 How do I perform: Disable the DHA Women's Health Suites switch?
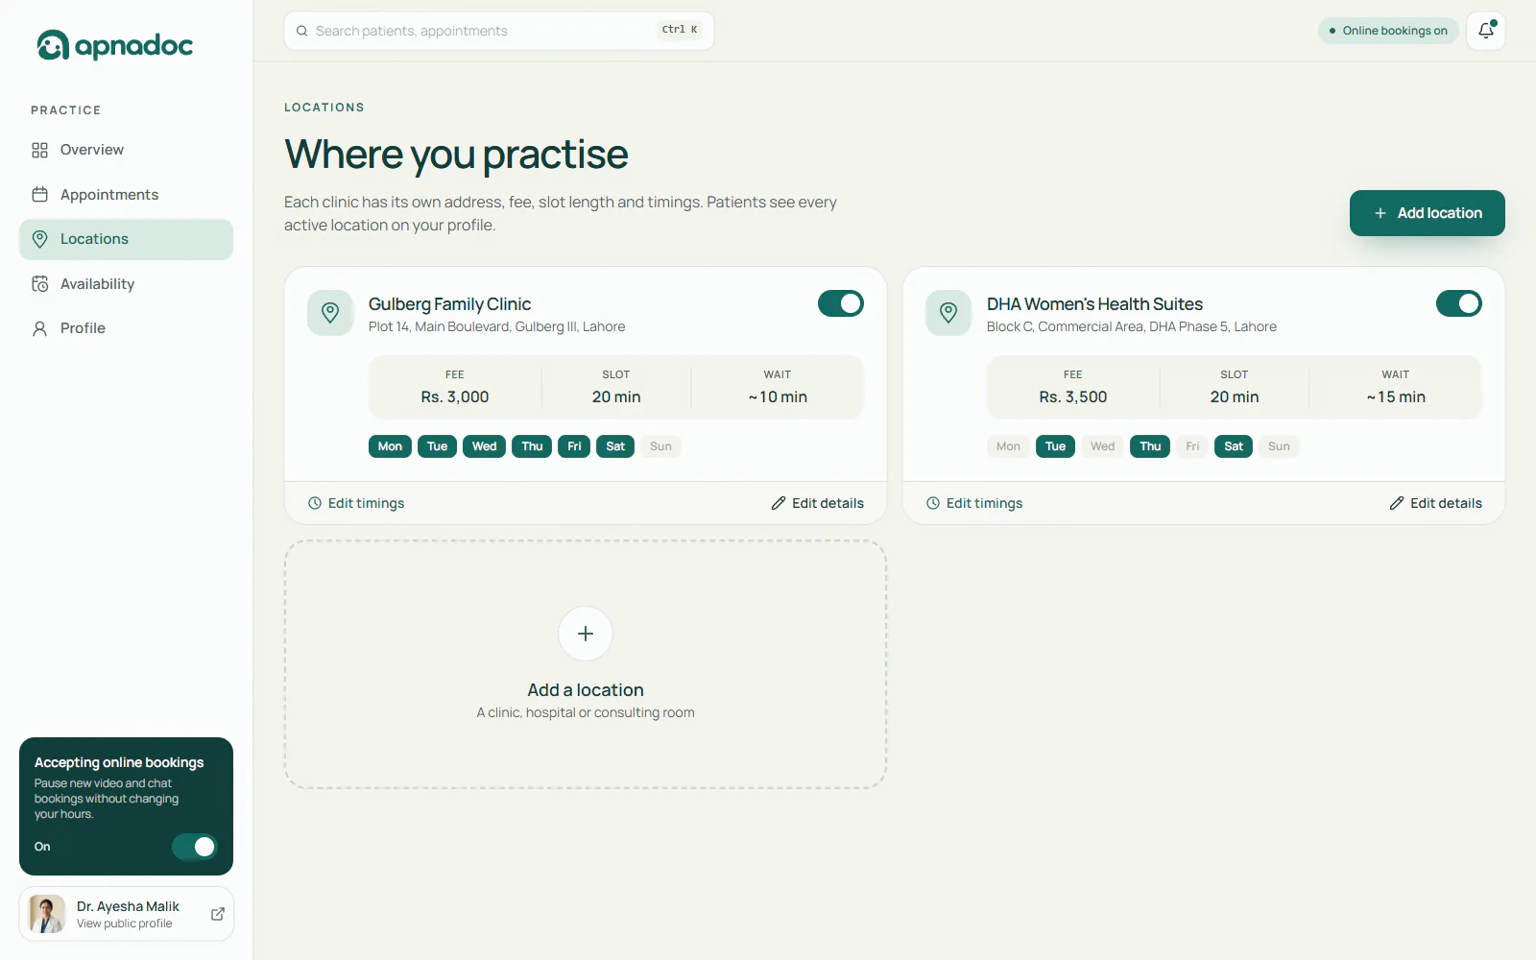(x=1459, y=303)
